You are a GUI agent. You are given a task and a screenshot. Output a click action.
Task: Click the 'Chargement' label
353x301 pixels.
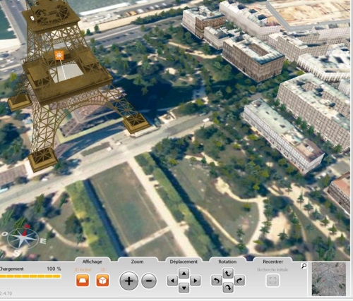tap(12, 269)
